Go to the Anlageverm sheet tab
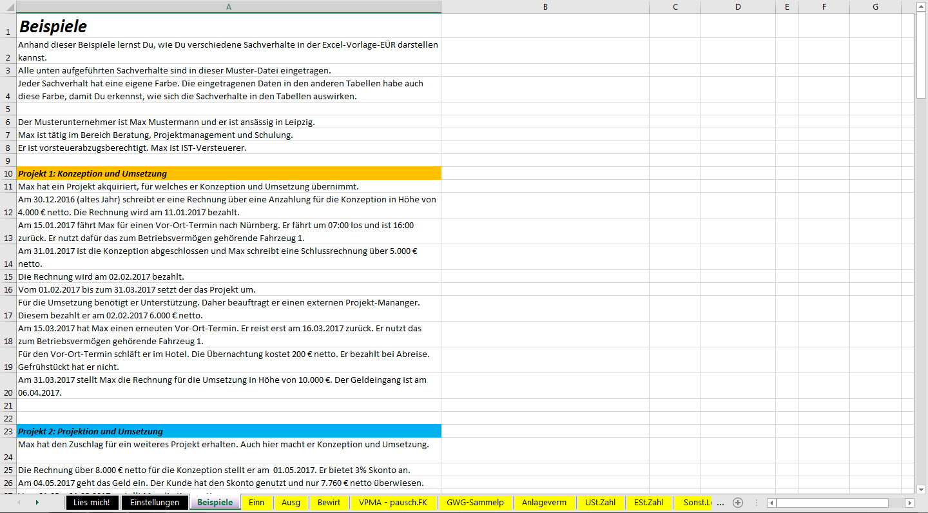Screen dimensions: 928x513 (x=544, y=503)
